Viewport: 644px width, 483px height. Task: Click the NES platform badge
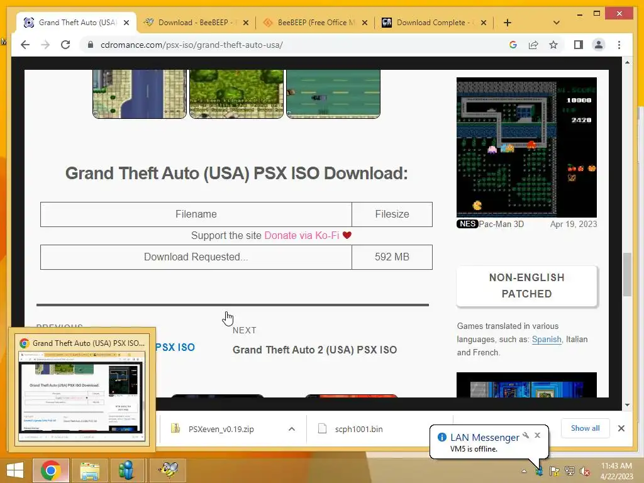point(467,224)
